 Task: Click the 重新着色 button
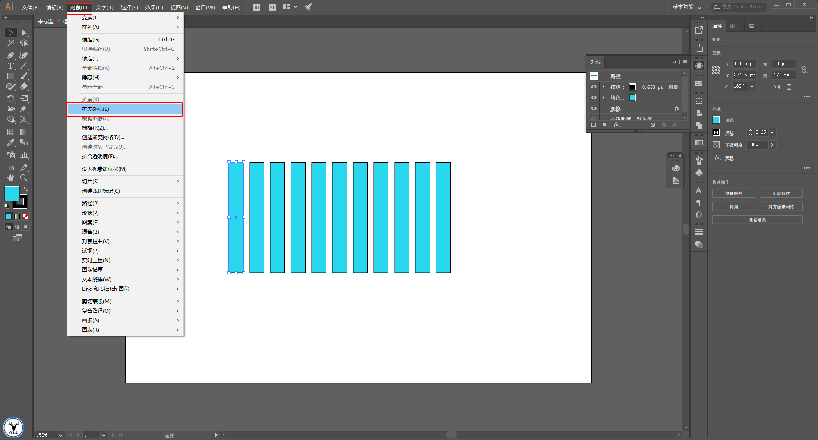point(758,220)
